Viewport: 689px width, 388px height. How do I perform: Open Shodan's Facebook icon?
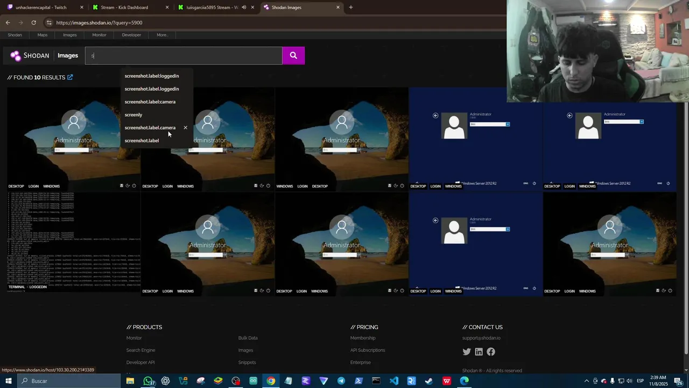click(x=491, y=352)
